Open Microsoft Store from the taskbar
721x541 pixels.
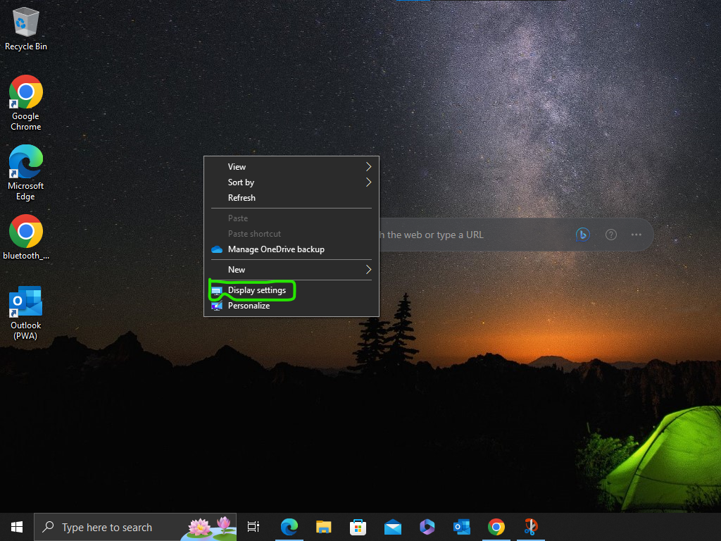(358, 526)
